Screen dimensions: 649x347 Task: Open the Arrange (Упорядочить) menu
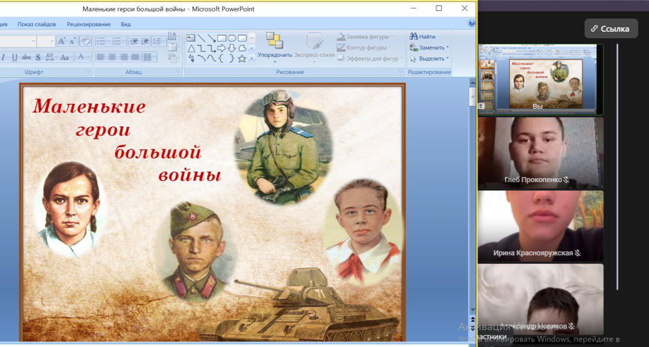point(275,48)
